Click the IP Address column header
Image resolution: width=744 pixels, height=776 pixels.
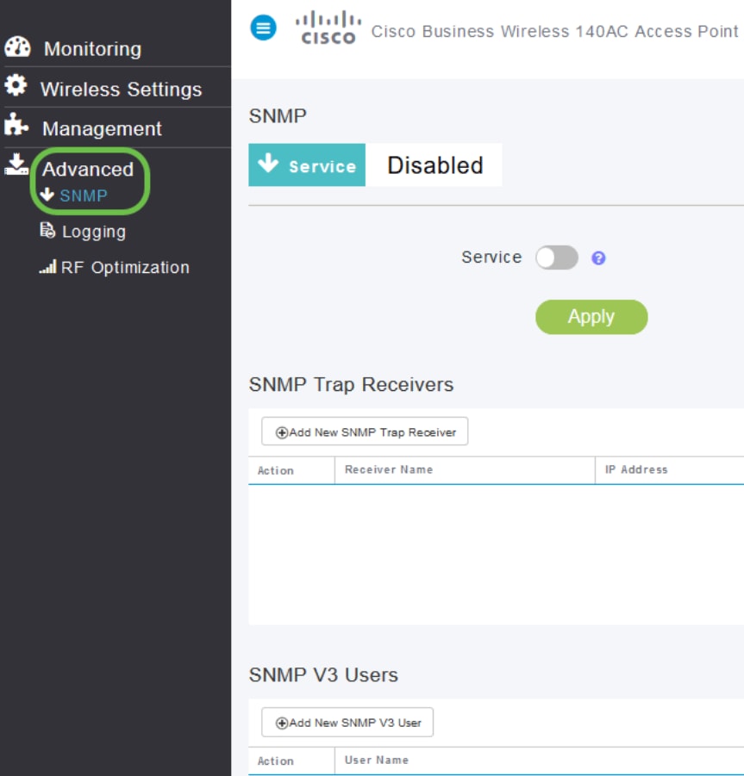[x=636, y=469]
